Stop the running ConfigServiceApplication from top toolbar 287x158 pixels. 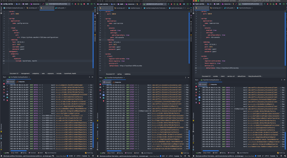(84, 4)
